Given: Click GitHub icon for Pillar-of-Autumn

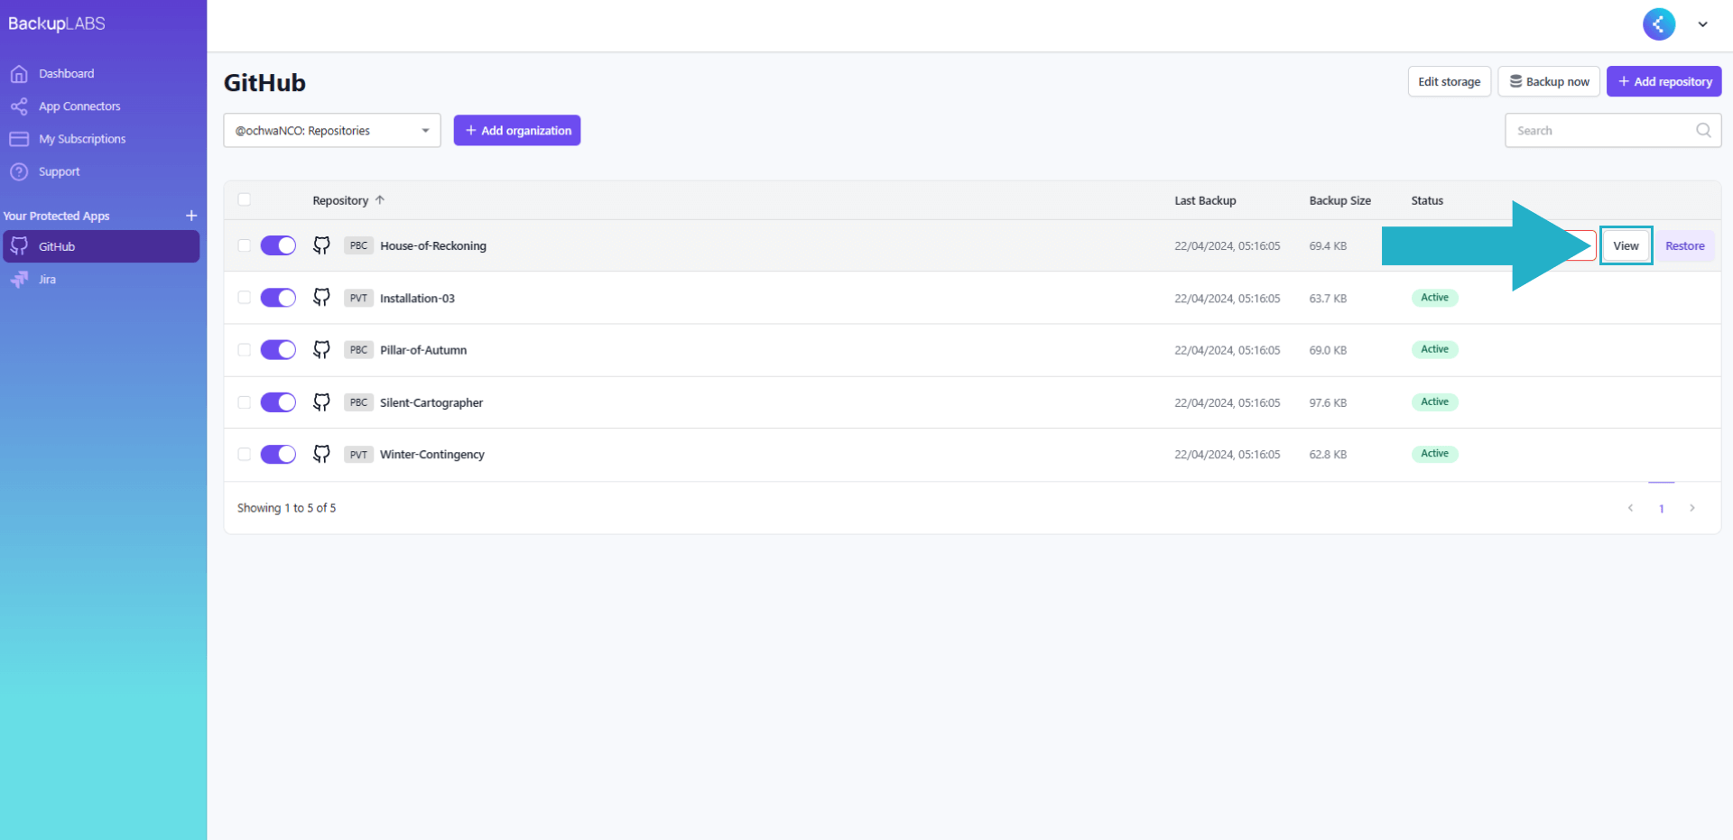Looking at the screenshot, I should (321, 350).
